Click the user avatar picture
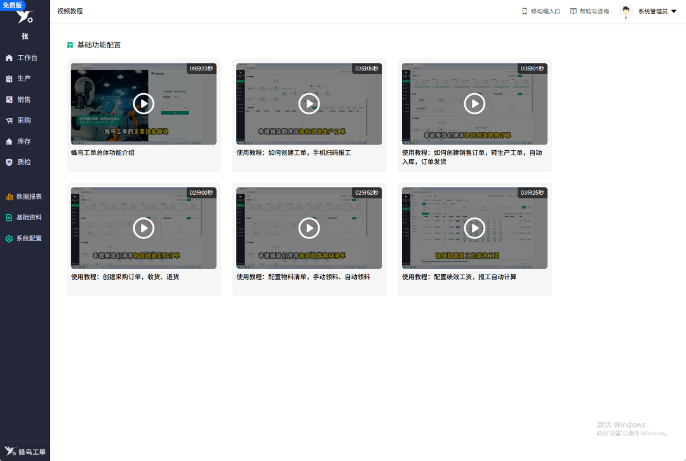 coord(626,11)
